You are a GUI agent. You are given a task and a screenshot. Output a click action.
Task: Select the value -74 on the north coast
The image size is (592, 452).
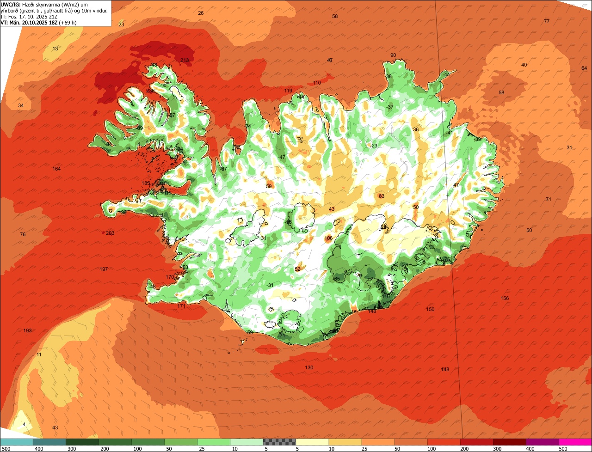247,126
